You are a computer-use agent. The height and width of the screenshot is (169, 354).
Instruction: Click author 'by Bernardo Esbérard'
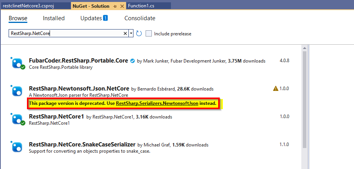click(x=153, y=89)
